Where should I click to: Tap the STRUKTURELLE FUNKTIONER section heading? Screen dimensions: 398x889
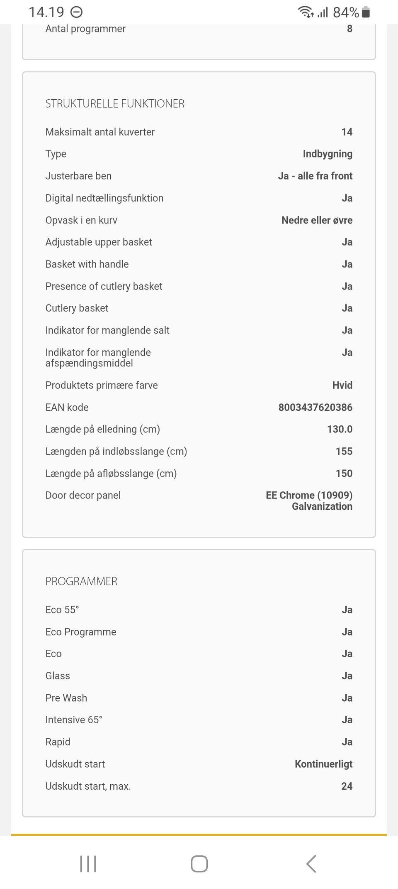tap(115, 104)
